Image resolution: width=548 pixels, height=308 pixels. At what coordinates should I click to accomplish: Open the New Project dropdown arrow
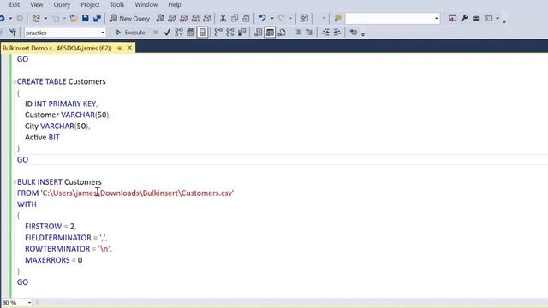pos(45,18)
